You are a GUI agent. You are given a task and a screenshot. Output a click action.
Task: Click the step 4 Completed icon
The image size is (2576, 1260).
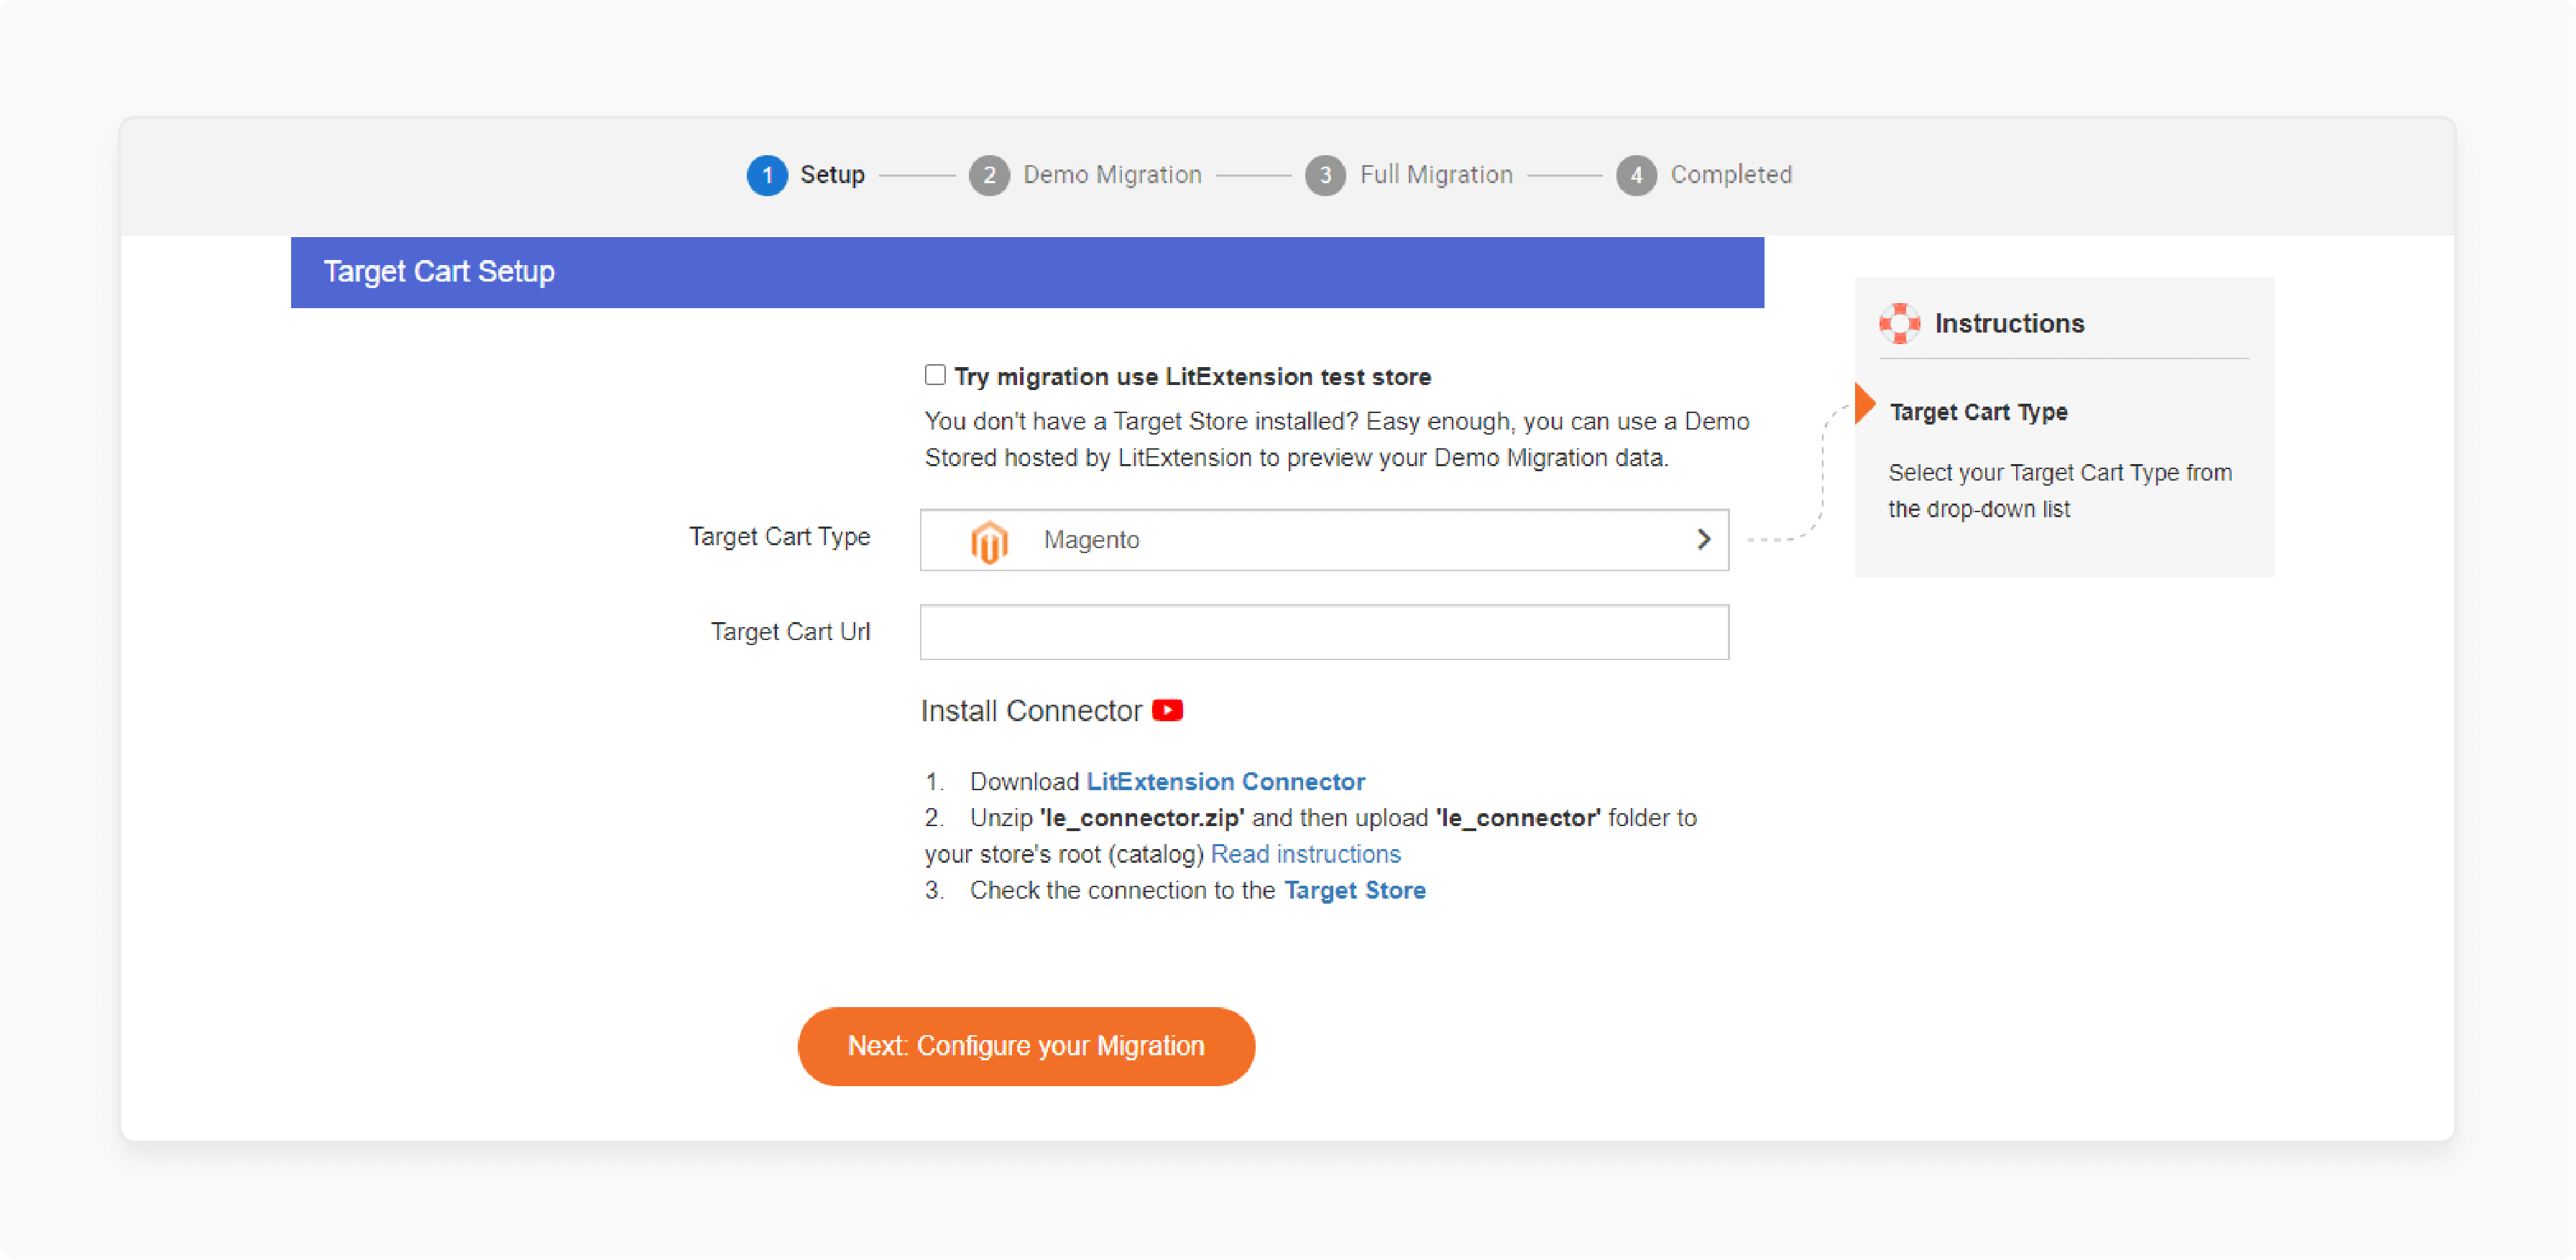click(x=1637, y=174)
